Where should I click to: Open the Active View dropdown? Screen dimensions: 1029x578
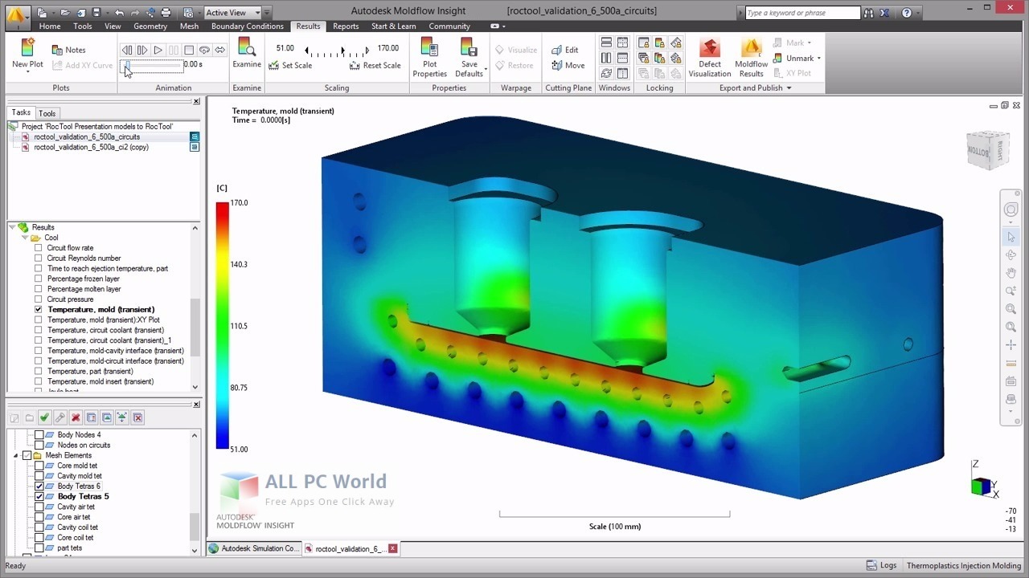coord(259,12)
